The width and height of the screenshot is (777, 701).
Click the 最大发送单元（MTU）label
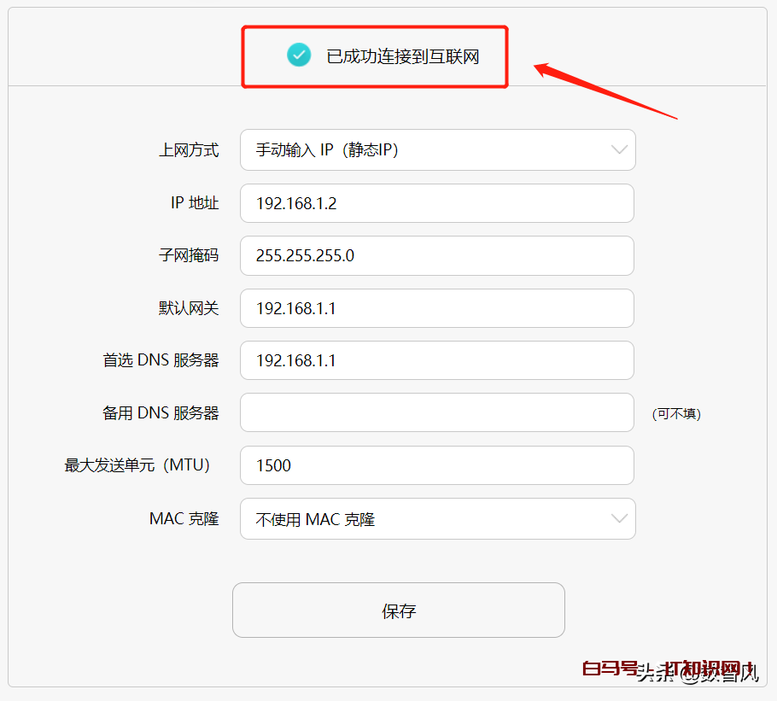(x=137, y=465)
